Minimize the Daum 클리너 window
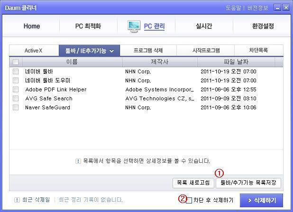Image resolution: width=293 pixels, height=212 pixels. pyautogui.click(x=277, y=8)
